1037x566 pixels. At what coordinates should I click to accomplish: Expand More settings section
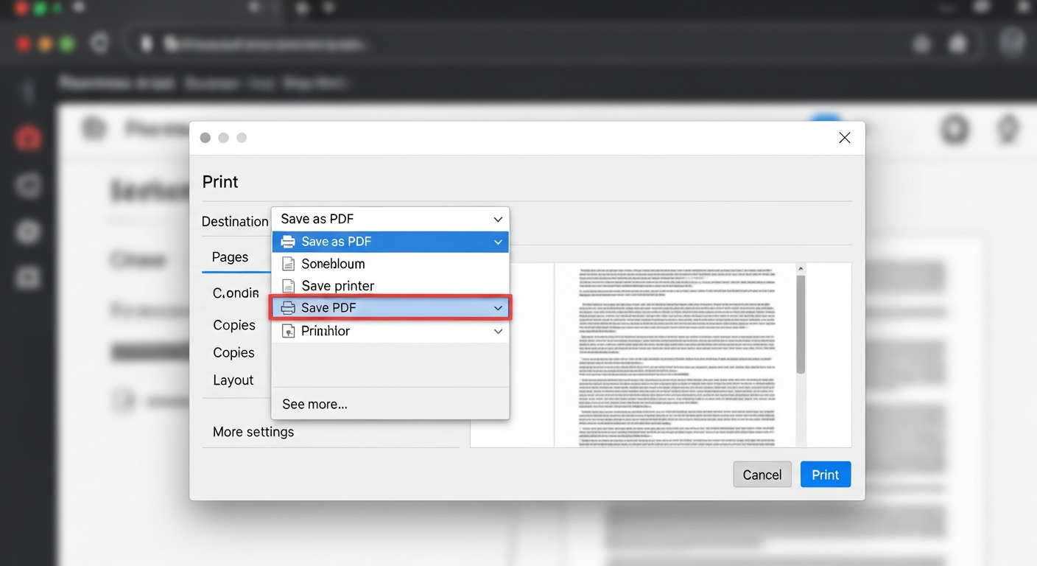pyautogui.click(x=253, y=432)
